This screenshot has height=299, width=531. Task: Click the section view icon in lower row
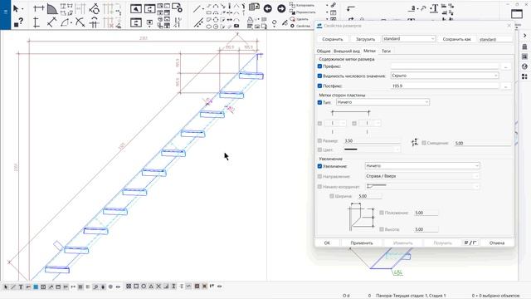(x=136, y=22)
